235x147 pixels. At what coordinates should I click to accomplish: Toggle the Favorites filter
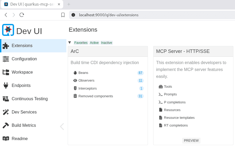pos(81,43)
